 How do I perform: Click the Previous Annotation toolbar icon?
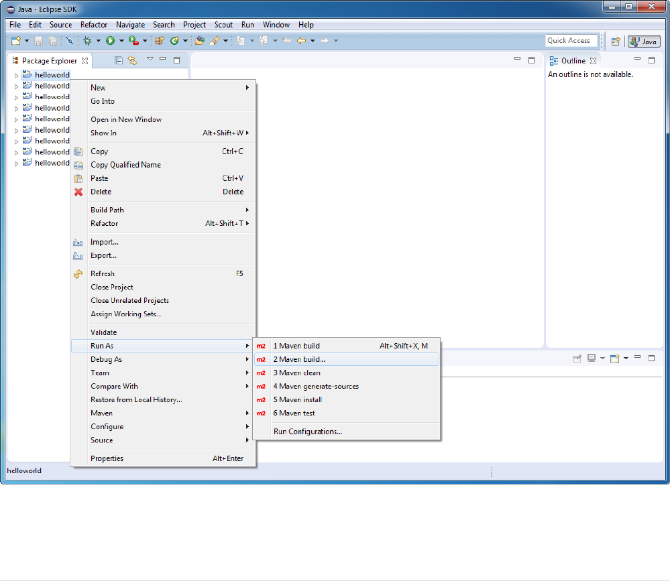point(264,41)
